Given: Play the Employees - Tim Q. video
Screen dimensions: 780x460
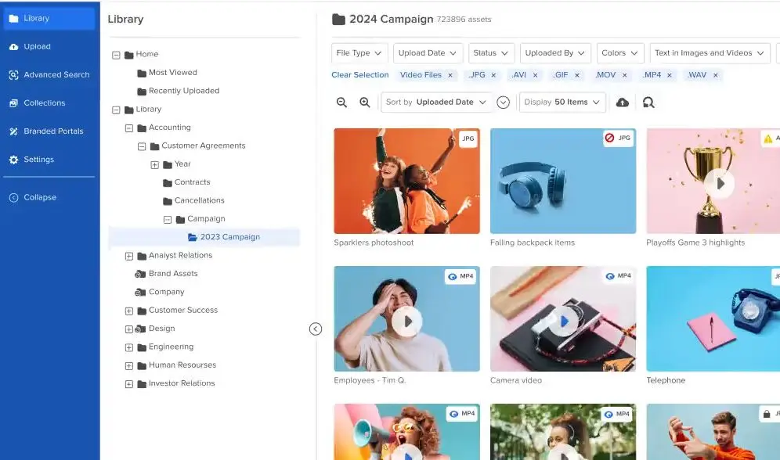Looking at the screenshot, I should pos(407,322).
